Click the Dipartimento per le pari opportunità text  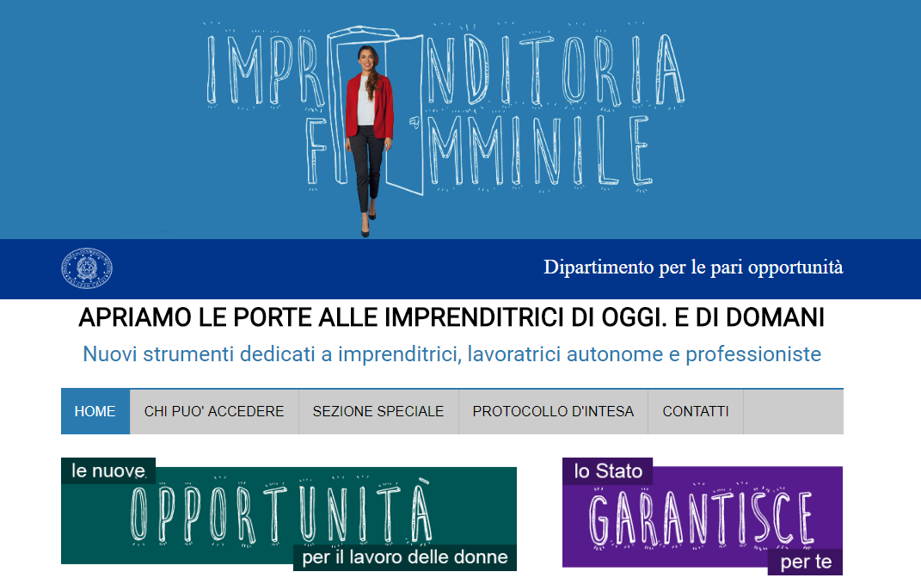click(693, 267)
